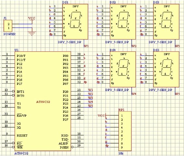This screenshot has width=184, height=156.
Task: Click the PSEN pin 29 inversion bubble
Action: point(72,147)
